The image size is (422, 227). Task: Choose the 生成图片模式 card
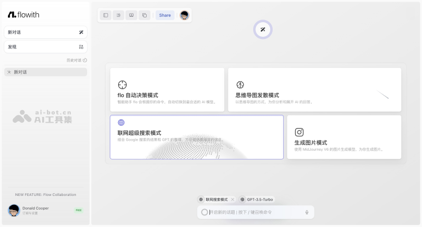[x=343, y=137]
